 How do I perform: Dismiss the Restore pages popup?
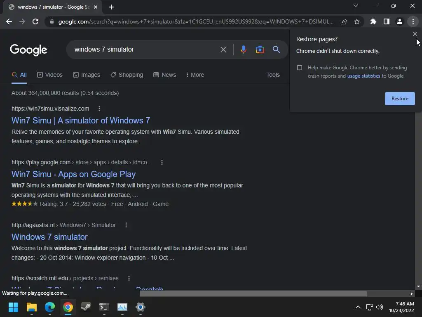point(415,34)
